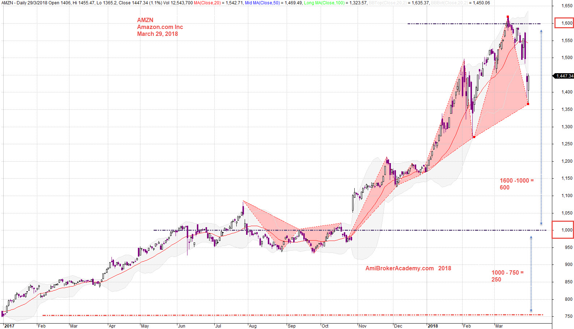This screenshot has width=574, height=329.
Task: Click the 'Dec' label on time axis
Action: (x=398, y=326)
